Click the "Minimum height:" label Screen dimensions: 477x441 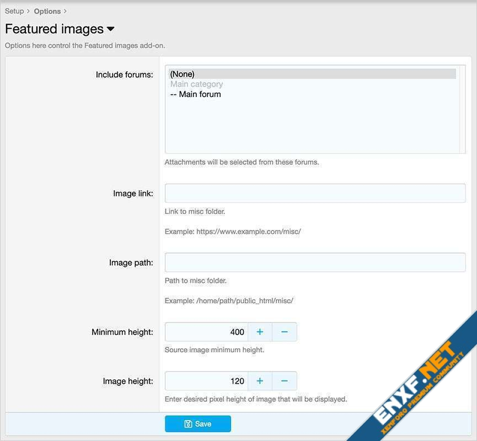(x=122, y=332)
